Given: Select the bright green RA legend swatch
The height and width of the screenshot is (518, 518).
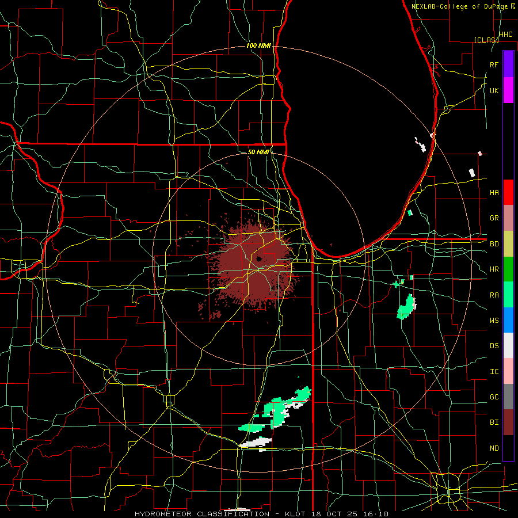Looking at the screenshot, I should tap(508, 295).
